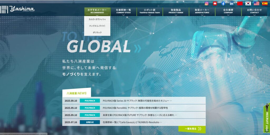Click the 一覧を見る button
This screenshot has height=135, width=270.
point(192,129)
